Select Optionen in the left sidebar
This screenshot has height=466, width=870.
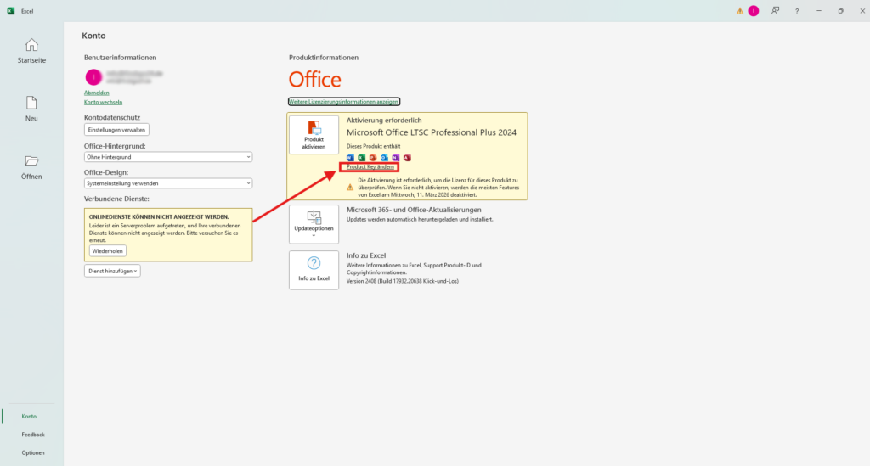(33, 452)
